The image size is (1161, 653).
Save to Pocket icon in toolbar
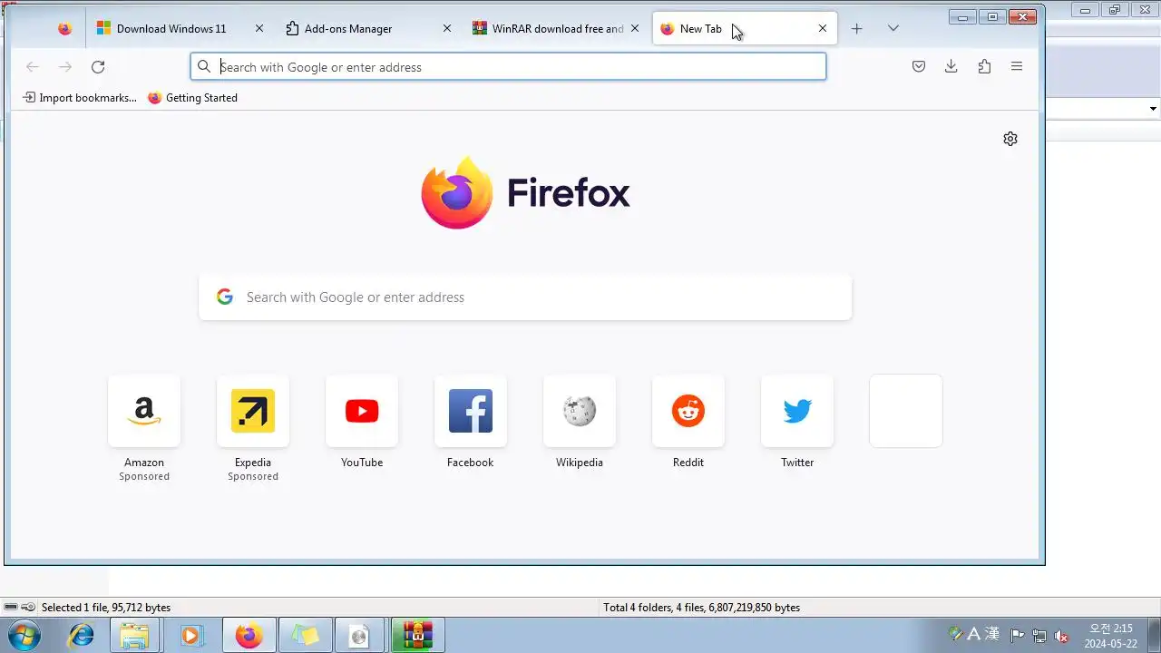click(x=919, y=67)
